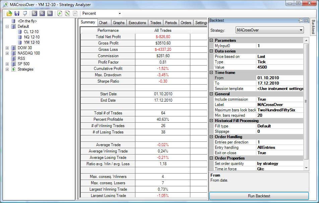Click the property grid scroll up arrow
This screenshot has height=203, width=319.
point(306,40)
